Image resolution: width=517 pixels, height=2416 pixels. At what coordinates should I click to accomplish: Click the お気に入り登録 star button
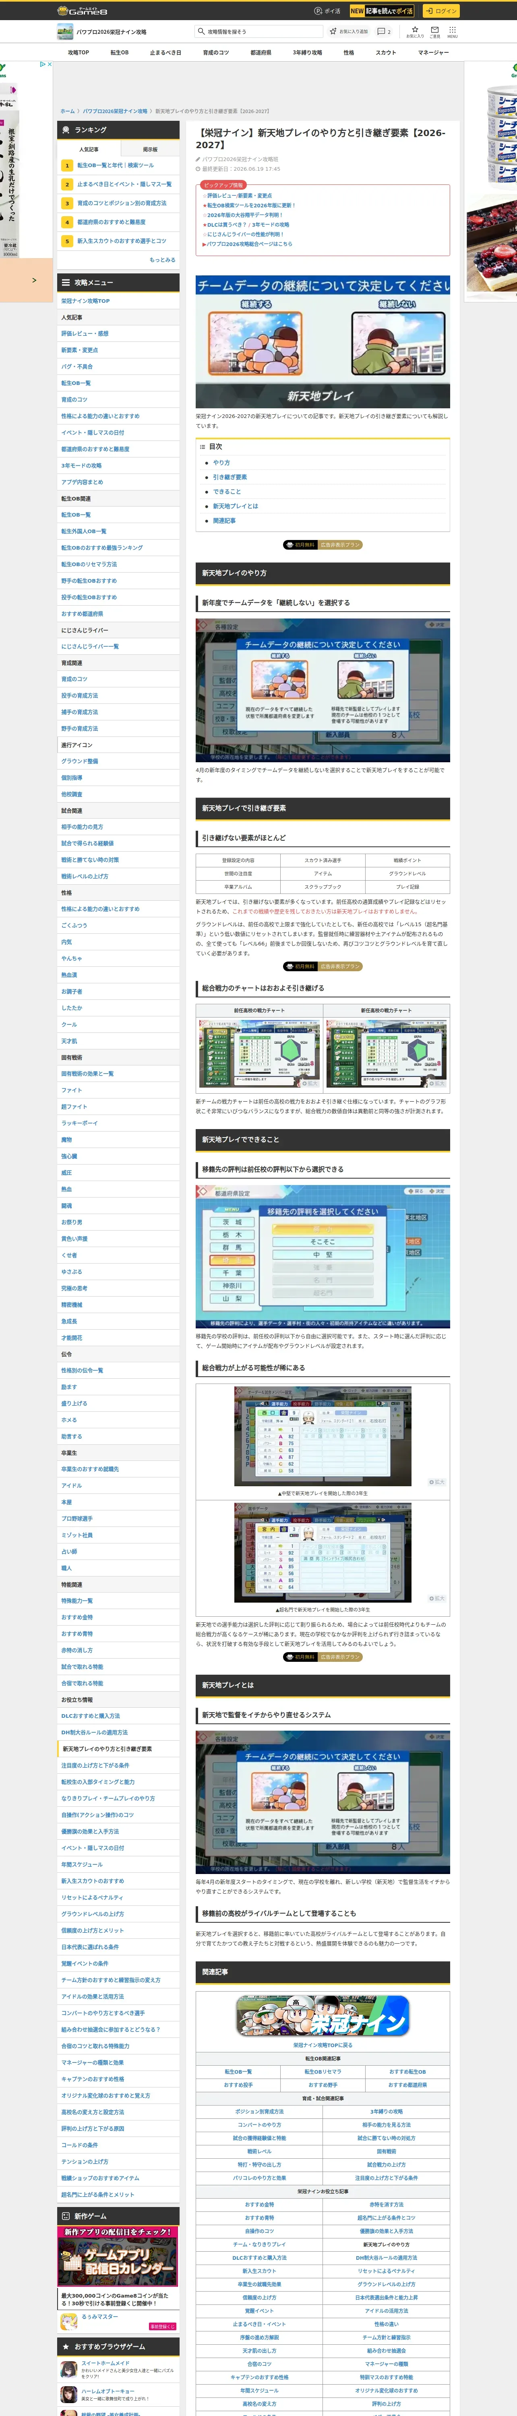click(x=348, y=32)
